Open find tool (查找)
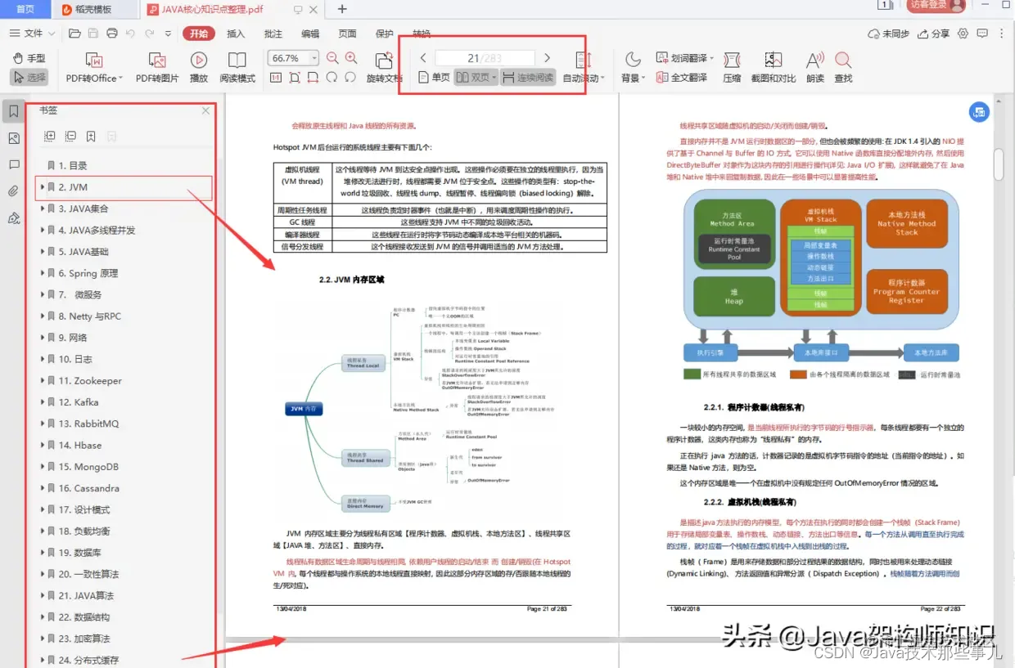The height and width of the screenshot is (668, 1015). [843, 68]
